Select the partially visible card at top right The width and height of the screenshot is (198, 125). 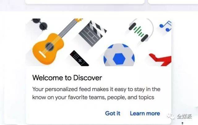tap(173, 2)
